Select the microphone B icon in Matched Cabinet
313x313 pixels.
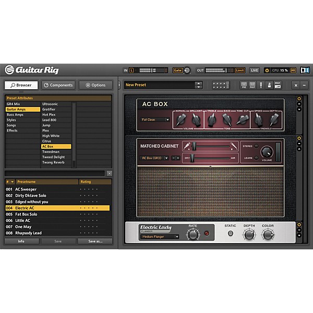233,146
